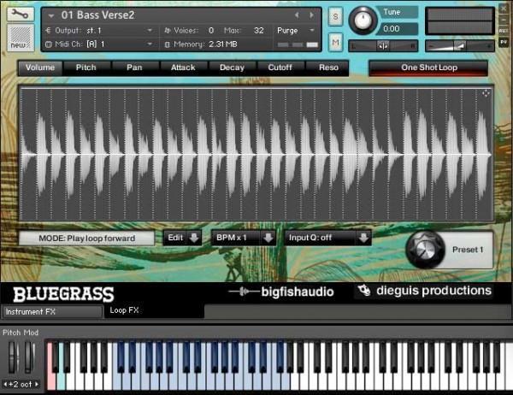Click the Memory 2.31 MB readout

222,44
